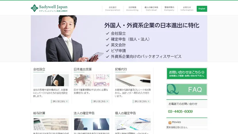
Task: Click 詳しくはこちら under 日本進出支援
Action: pos(101,101)
